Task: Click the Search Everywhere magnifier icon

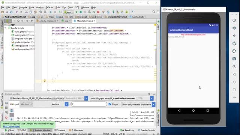Action: [x=154, y=12]
